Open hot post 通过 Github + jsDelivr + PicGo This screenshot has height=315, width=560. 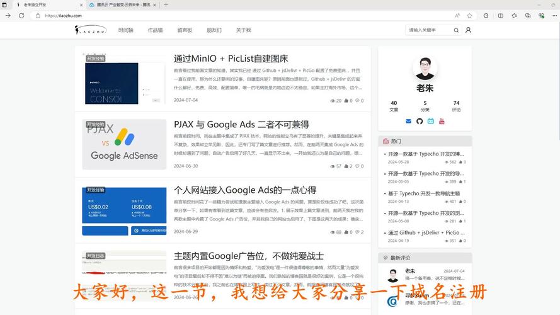(426, 233)
